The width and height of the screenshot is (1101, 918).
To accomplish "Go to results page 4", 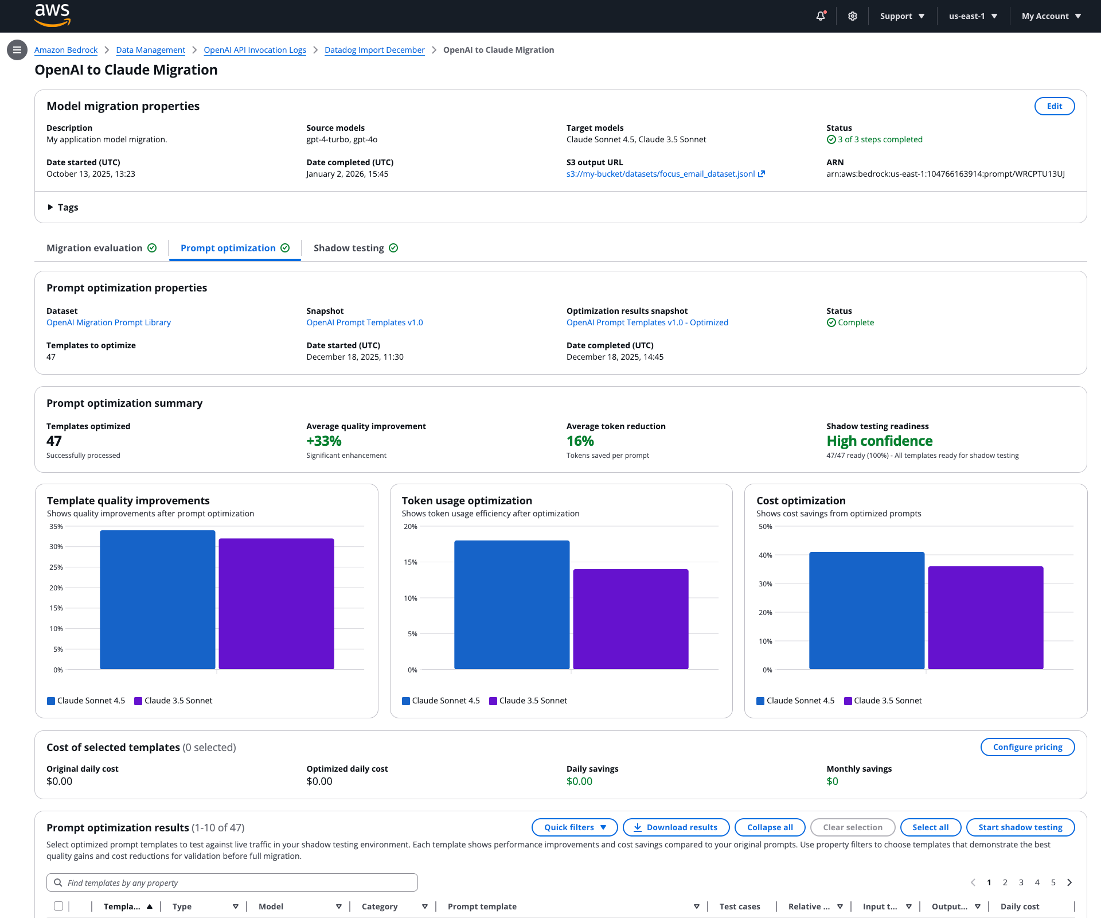I will pos(1037,882).
